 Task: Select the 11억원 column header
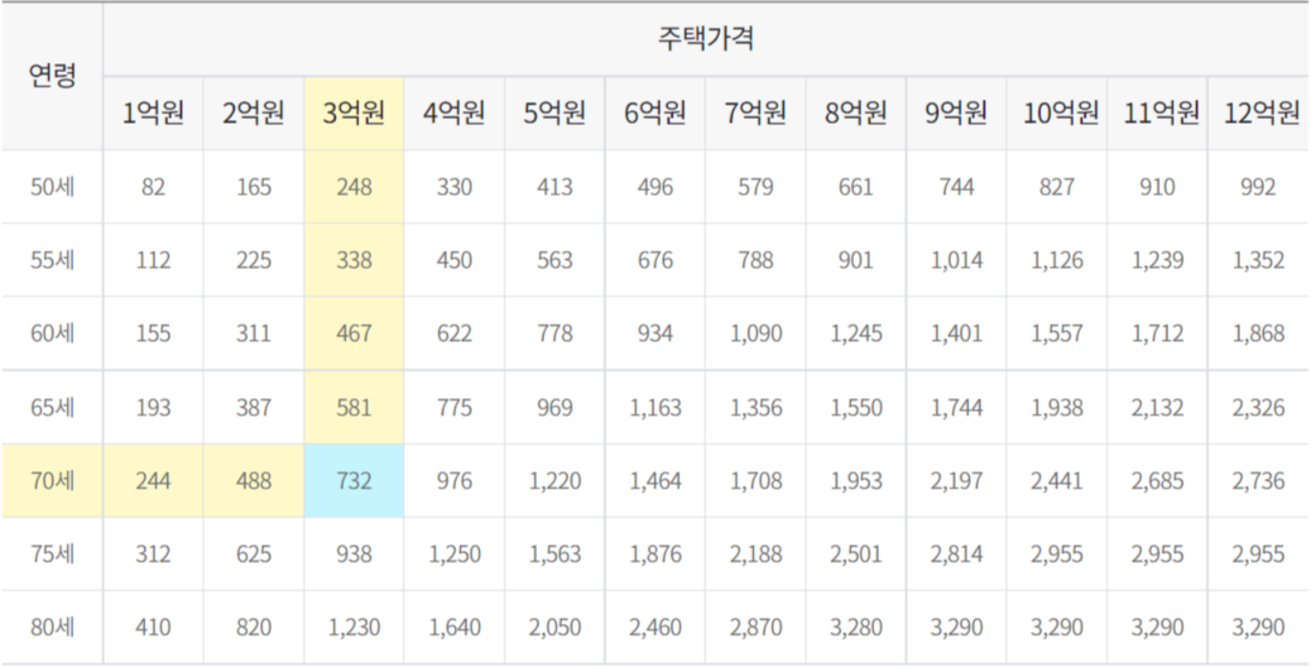tap(1156, 113)
